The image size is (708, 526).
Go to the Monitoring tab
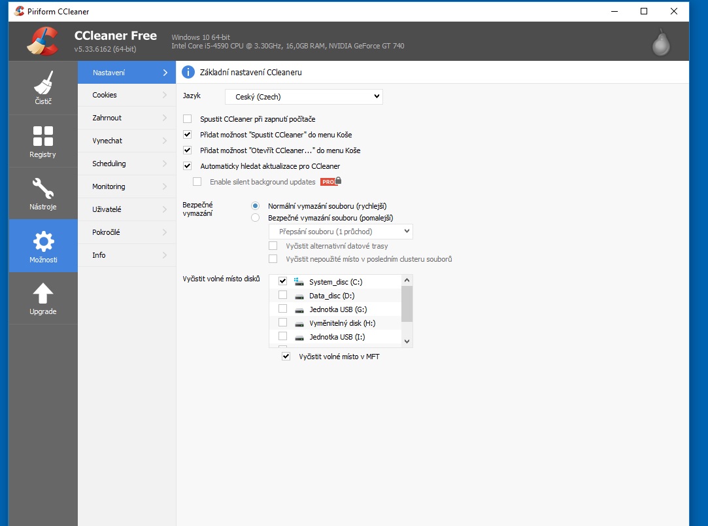126,186
